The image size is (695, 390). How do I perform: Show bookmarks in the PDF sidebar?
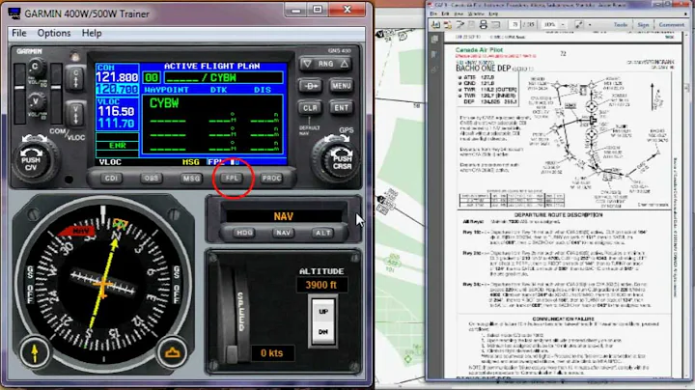point(434,55)
